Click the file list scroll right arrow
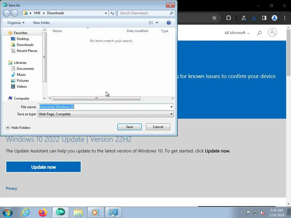This screenshot has height=218, width=291. [173, 98]
